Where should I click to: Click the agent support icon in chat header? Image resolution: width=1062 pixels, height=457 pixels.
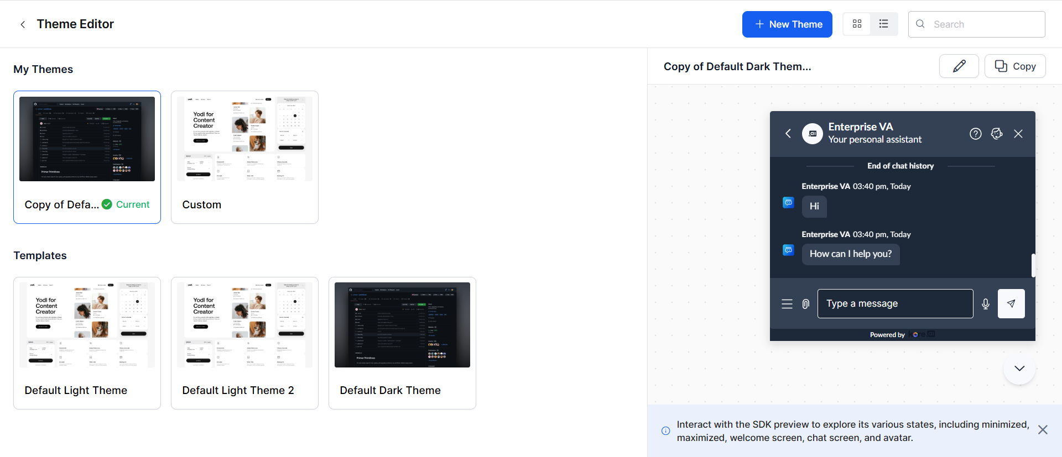pos(997,134)
